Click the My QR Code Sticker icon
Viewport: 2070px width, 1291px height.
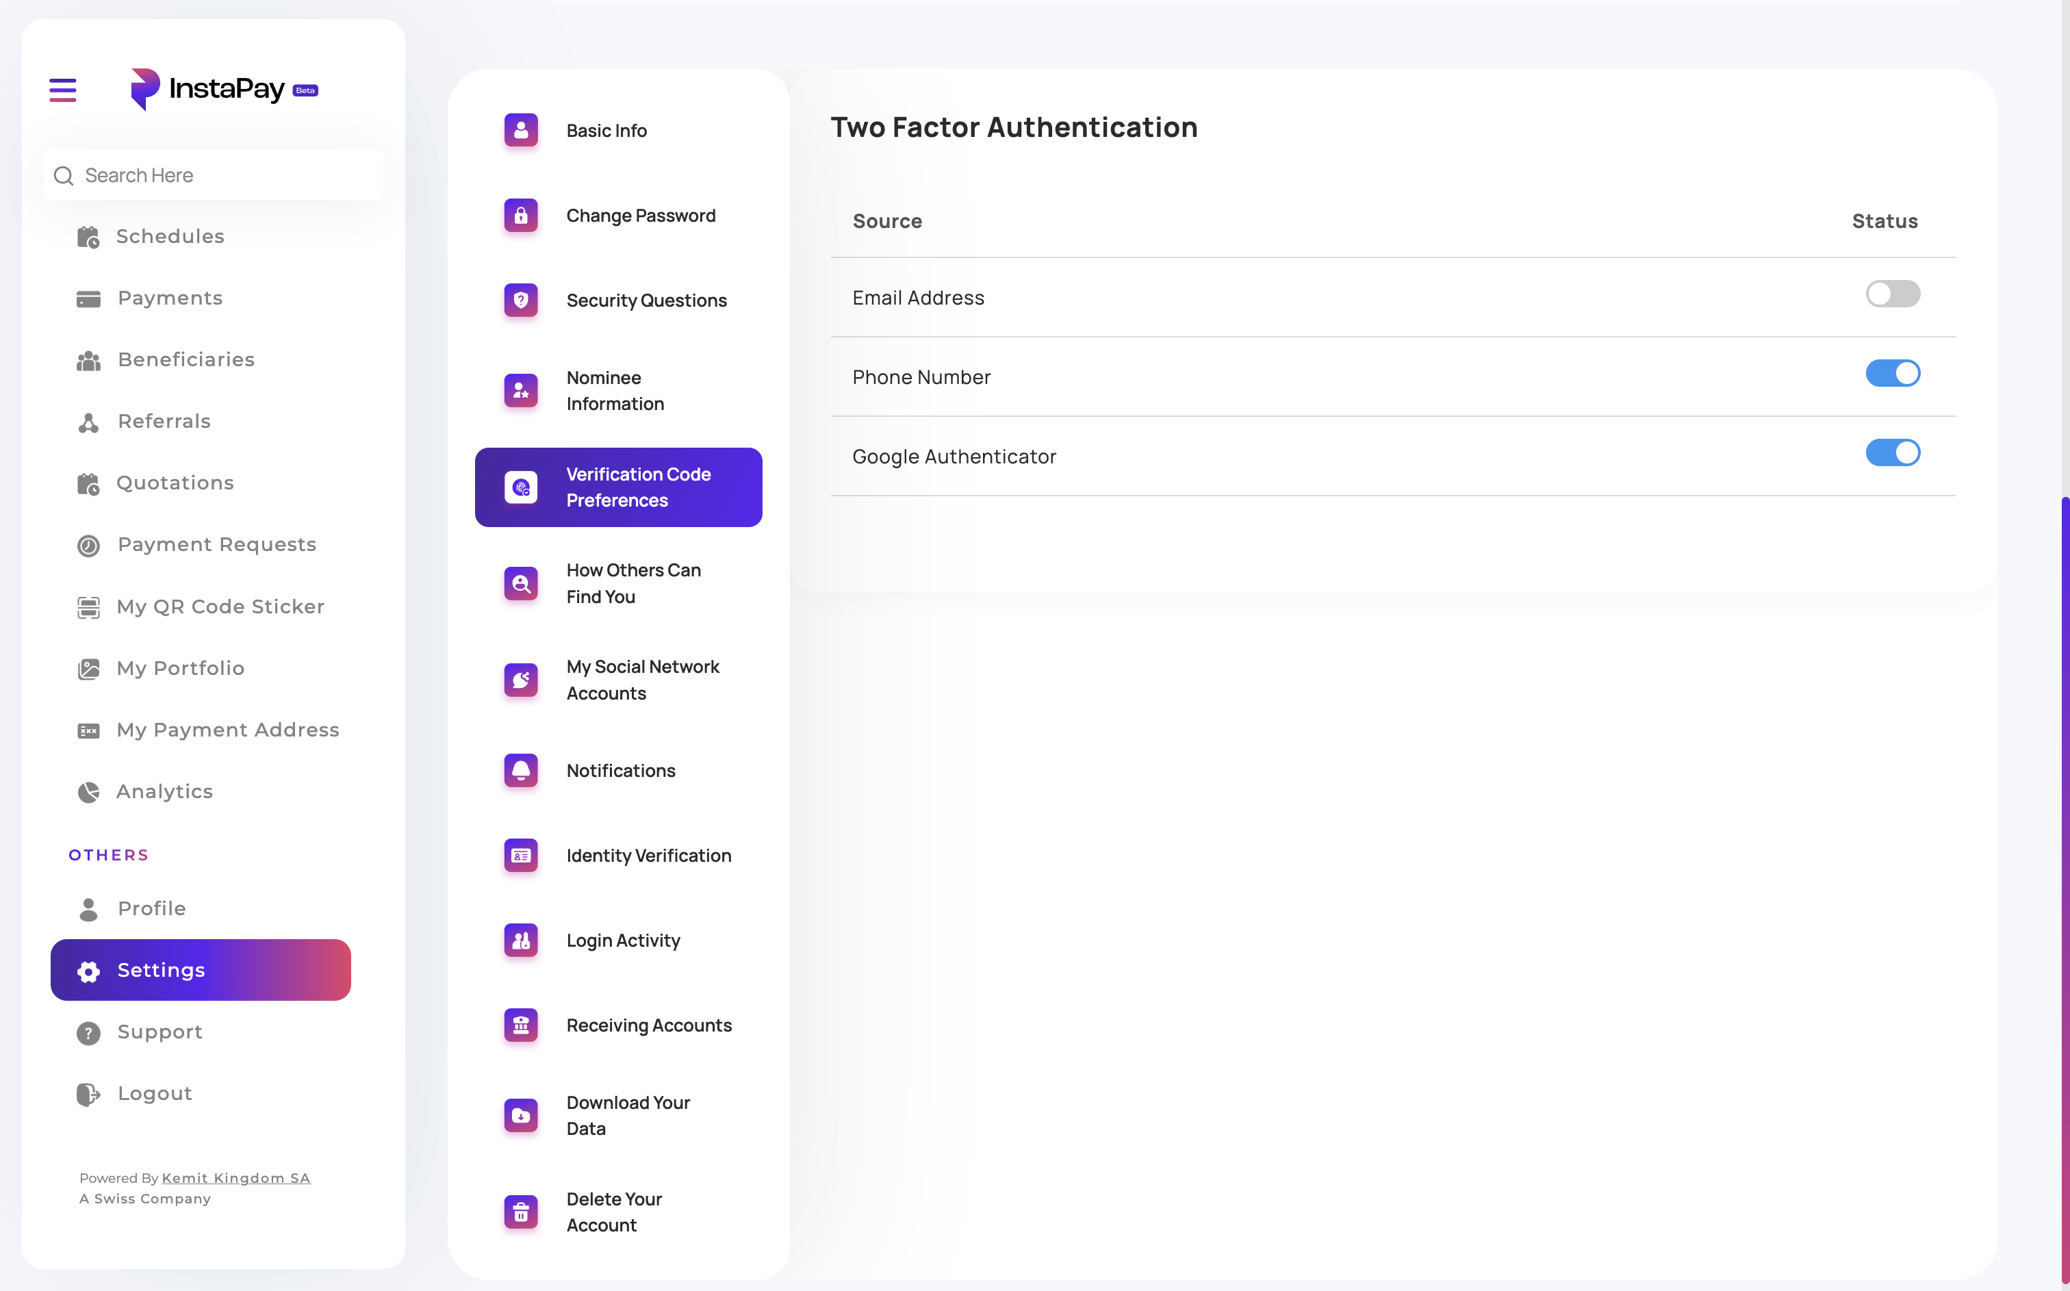89,607
